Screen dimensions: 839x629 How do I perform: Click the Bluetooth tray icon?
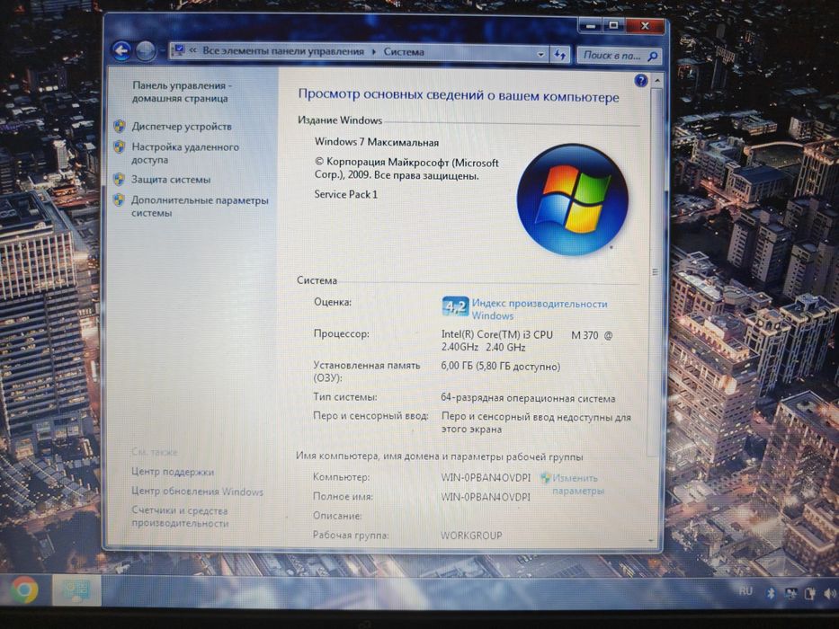point(771,593)
